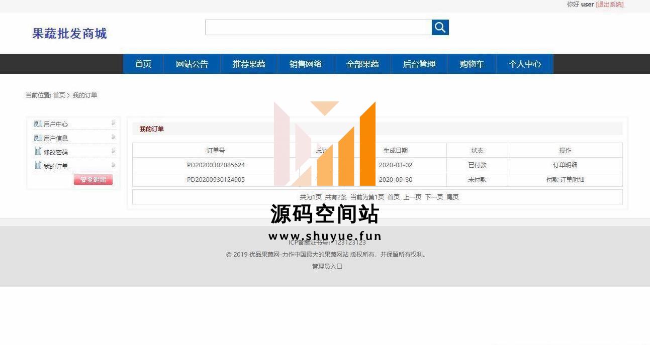
Task: Click the magnifier search button
Action: (x=440, y=28)
